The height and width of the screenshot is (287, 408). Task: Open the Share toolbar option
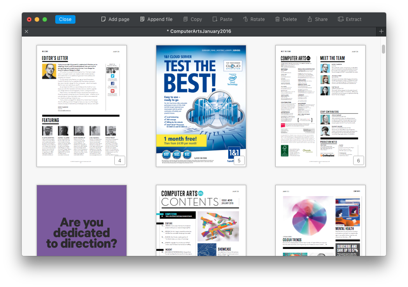click(310, 19)
